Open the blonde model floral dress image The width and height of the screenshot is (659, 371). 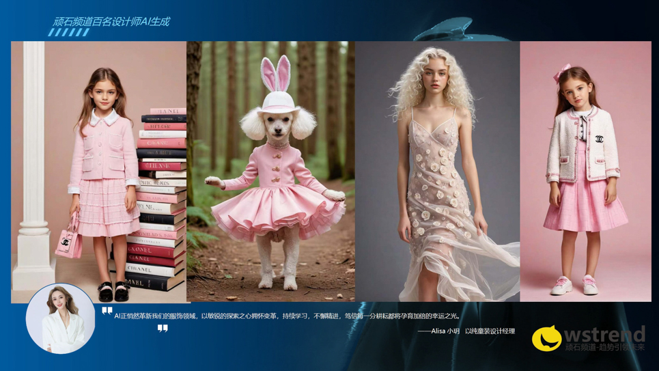437,171
